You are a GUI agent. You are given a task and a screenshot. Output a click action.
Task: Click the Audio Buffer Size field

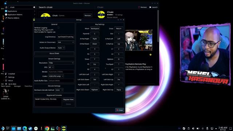point(61,80)
